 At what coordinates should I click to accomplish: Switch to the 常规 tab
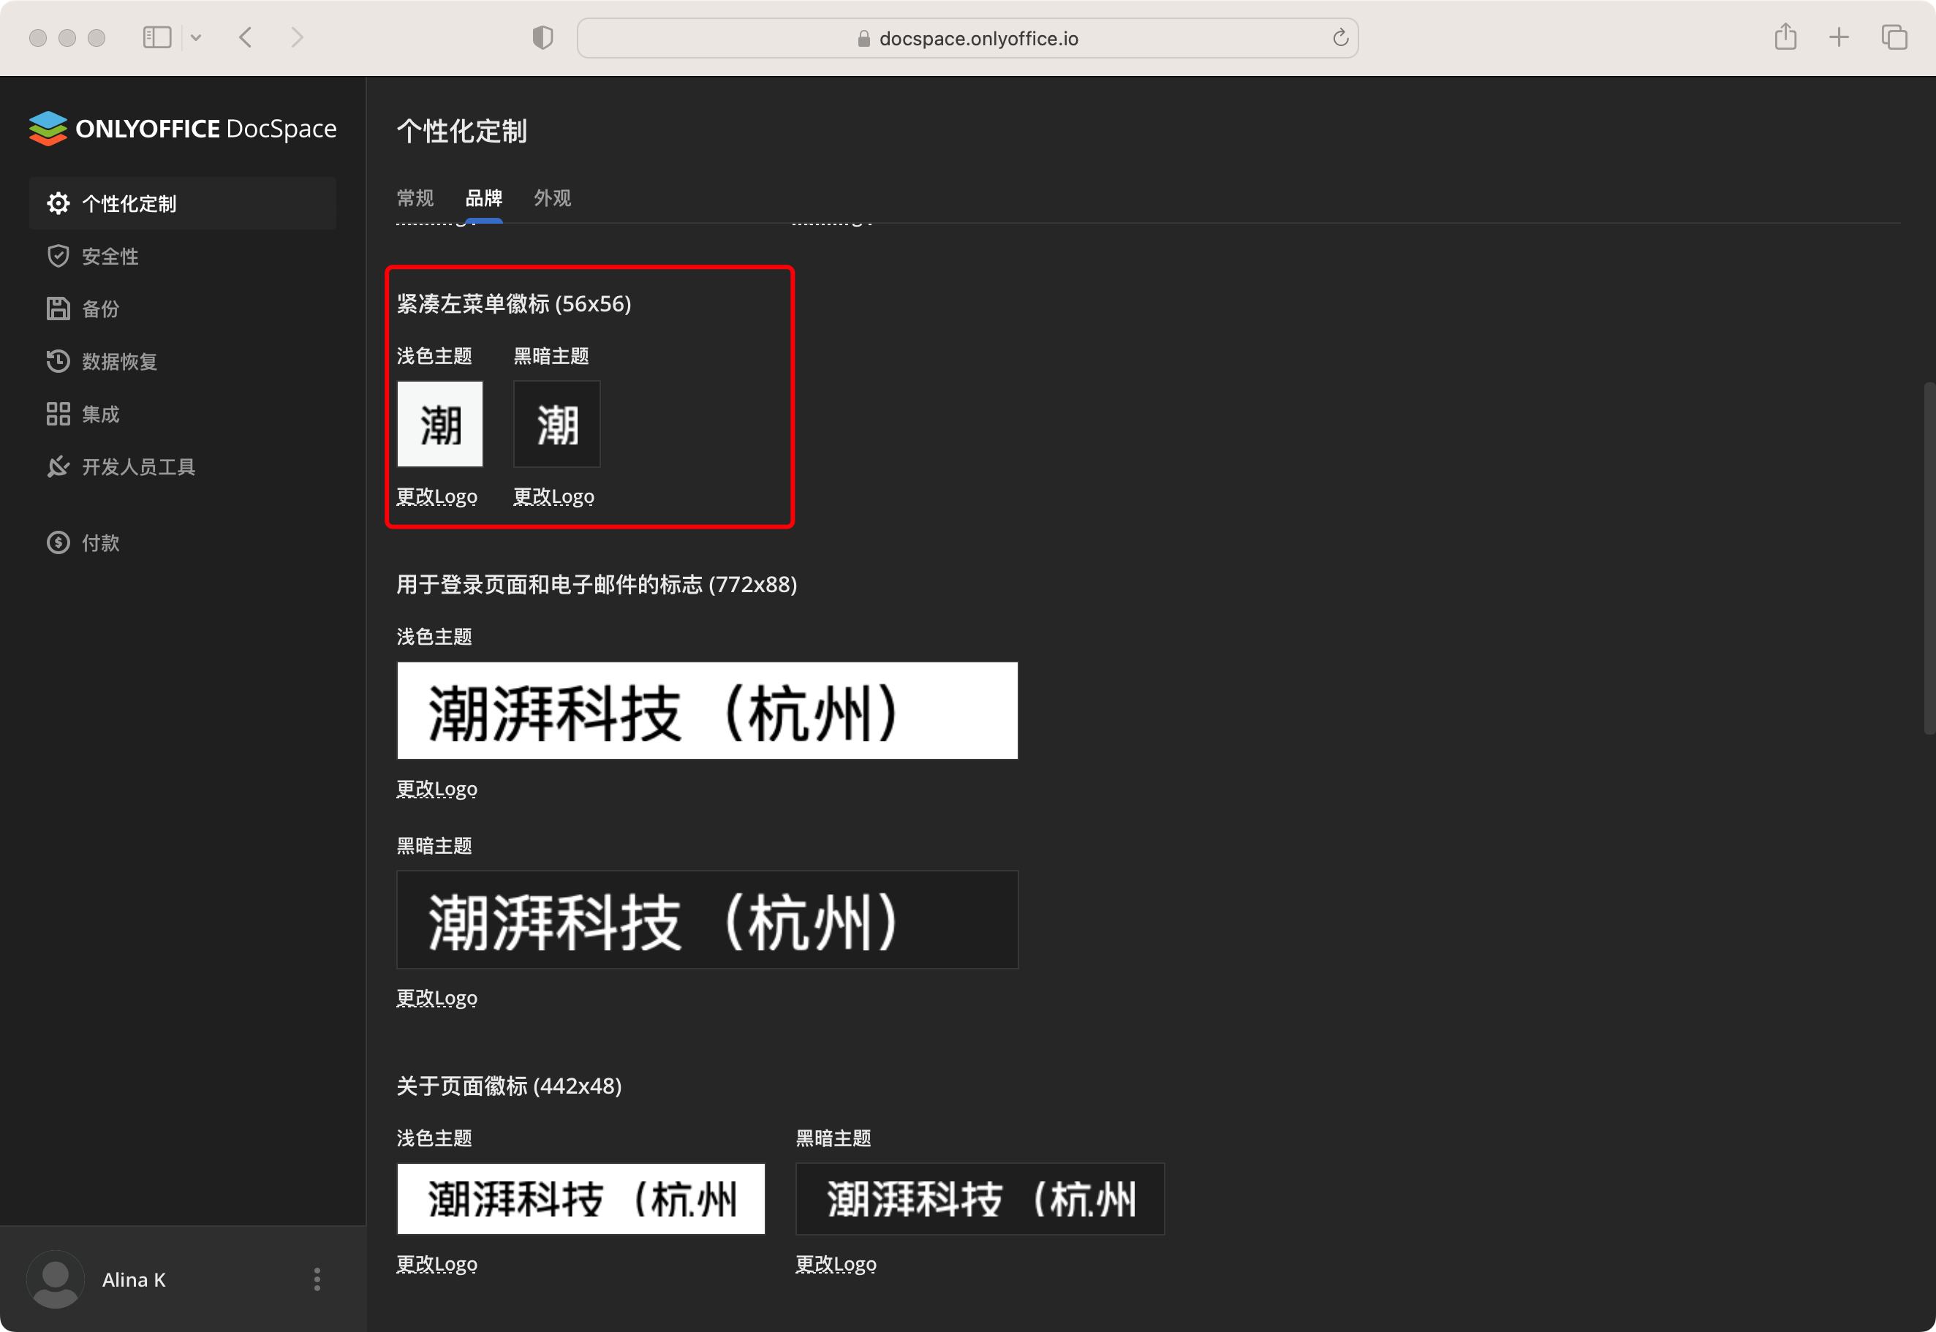(x=415, y=199)
